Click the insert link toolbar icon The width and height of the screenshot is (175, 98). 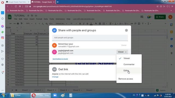click(x=132, y=24)
